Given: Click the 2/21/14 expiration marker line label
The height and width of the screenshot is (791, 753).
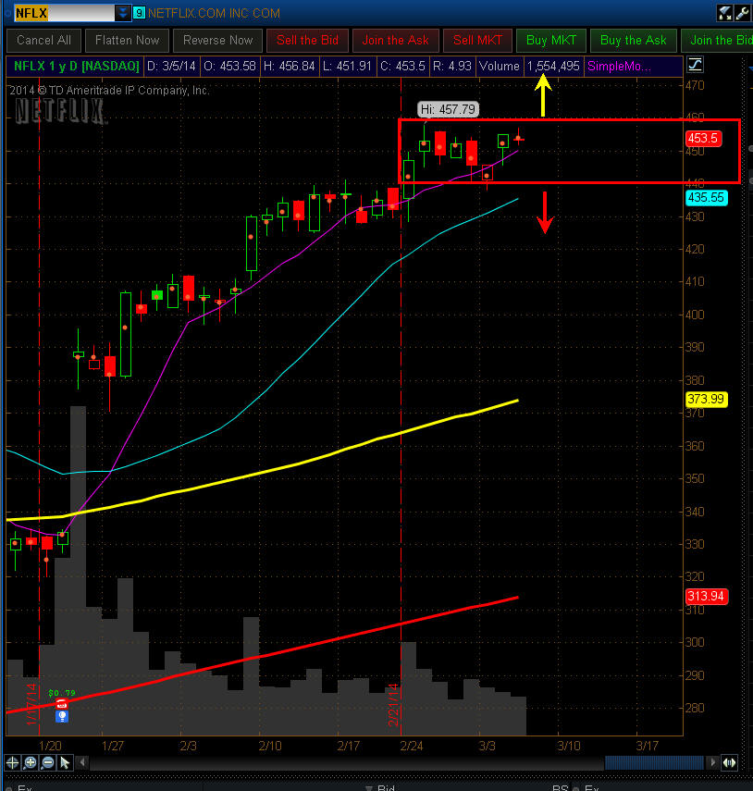Looking at the screenshot, I should [x=393, y=704].
